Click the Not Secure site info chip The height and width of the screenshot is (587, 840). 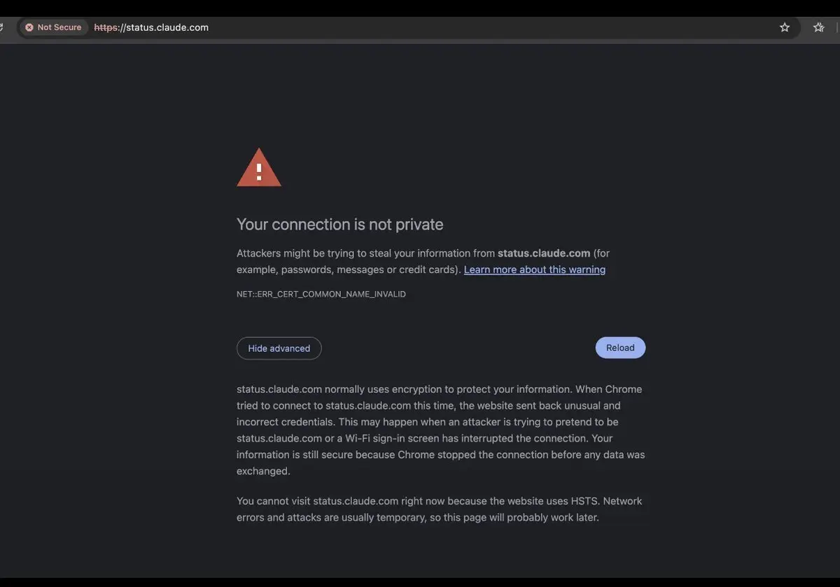(53, 27)
